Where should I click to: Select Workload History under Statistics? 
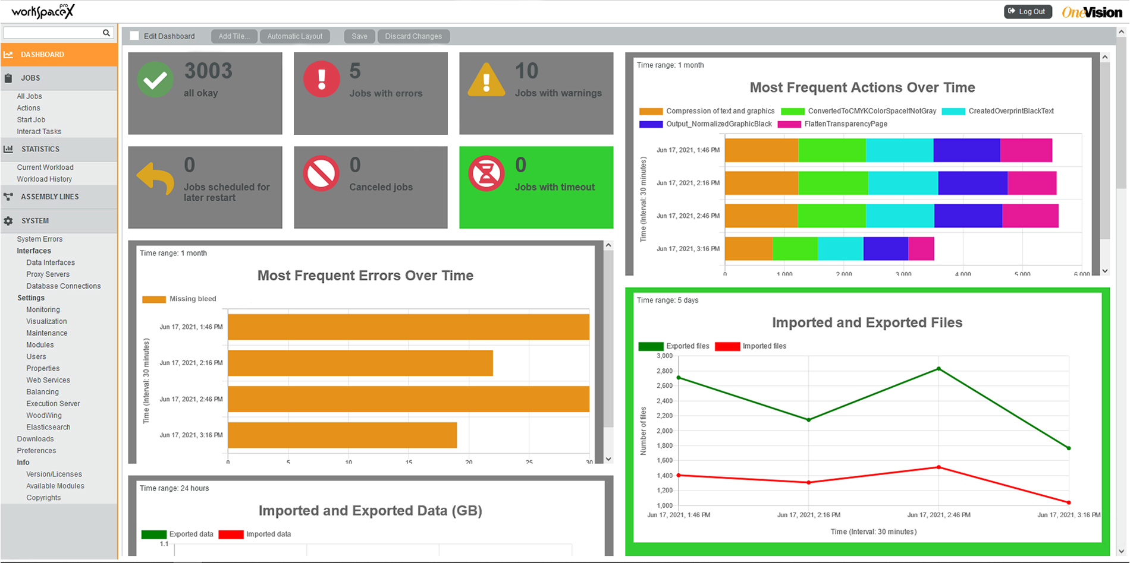tap(44, 179)
